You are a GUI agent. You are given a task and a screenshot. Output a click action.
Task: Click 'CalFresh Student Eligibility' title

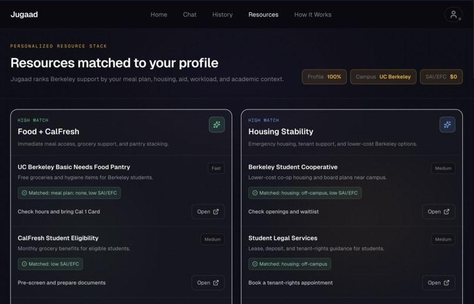(58, 238)
